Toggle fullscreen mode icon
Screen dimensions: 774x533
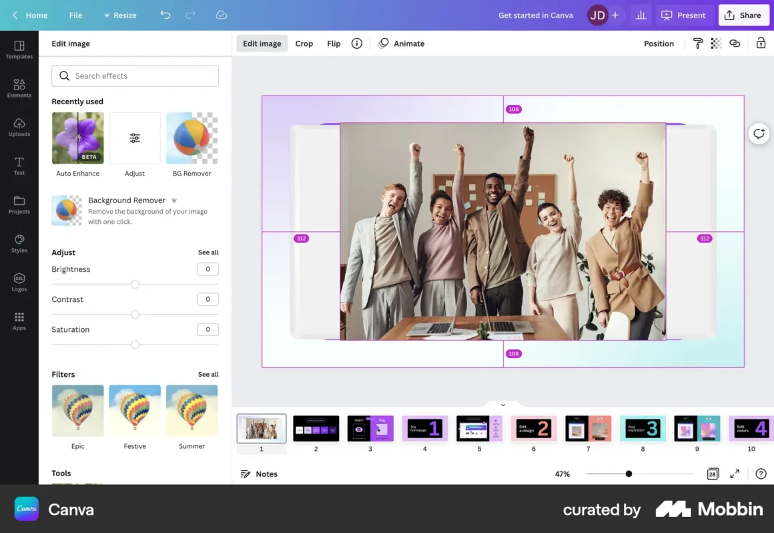coord(735,474)
